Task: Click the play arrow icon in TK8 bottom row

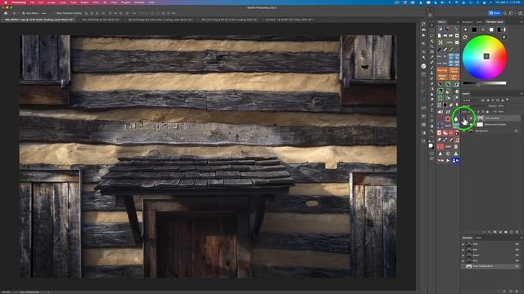Action: tap(448, 160)
